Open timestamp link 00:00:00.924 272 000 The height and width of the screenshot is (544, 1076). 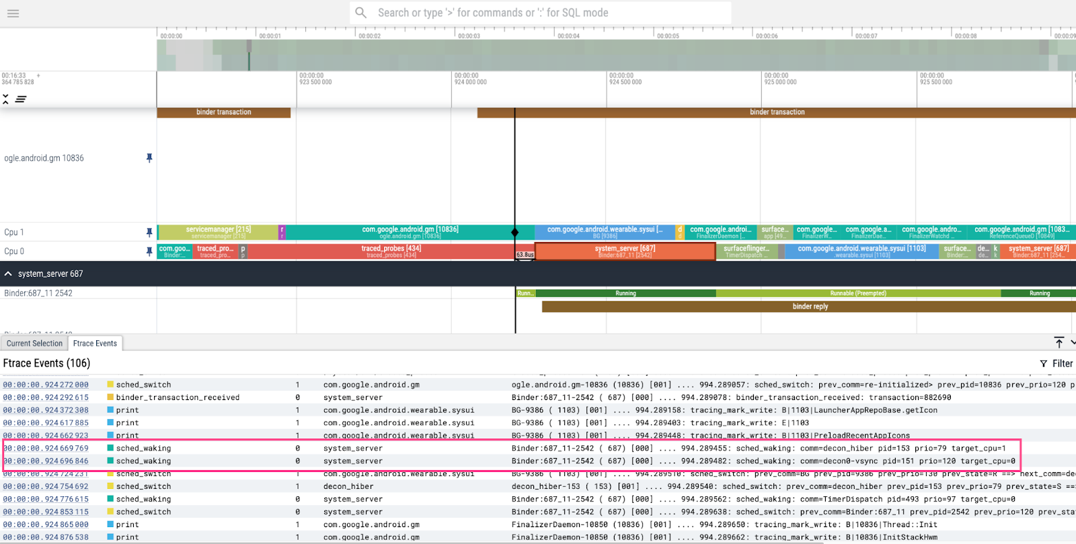46,385
